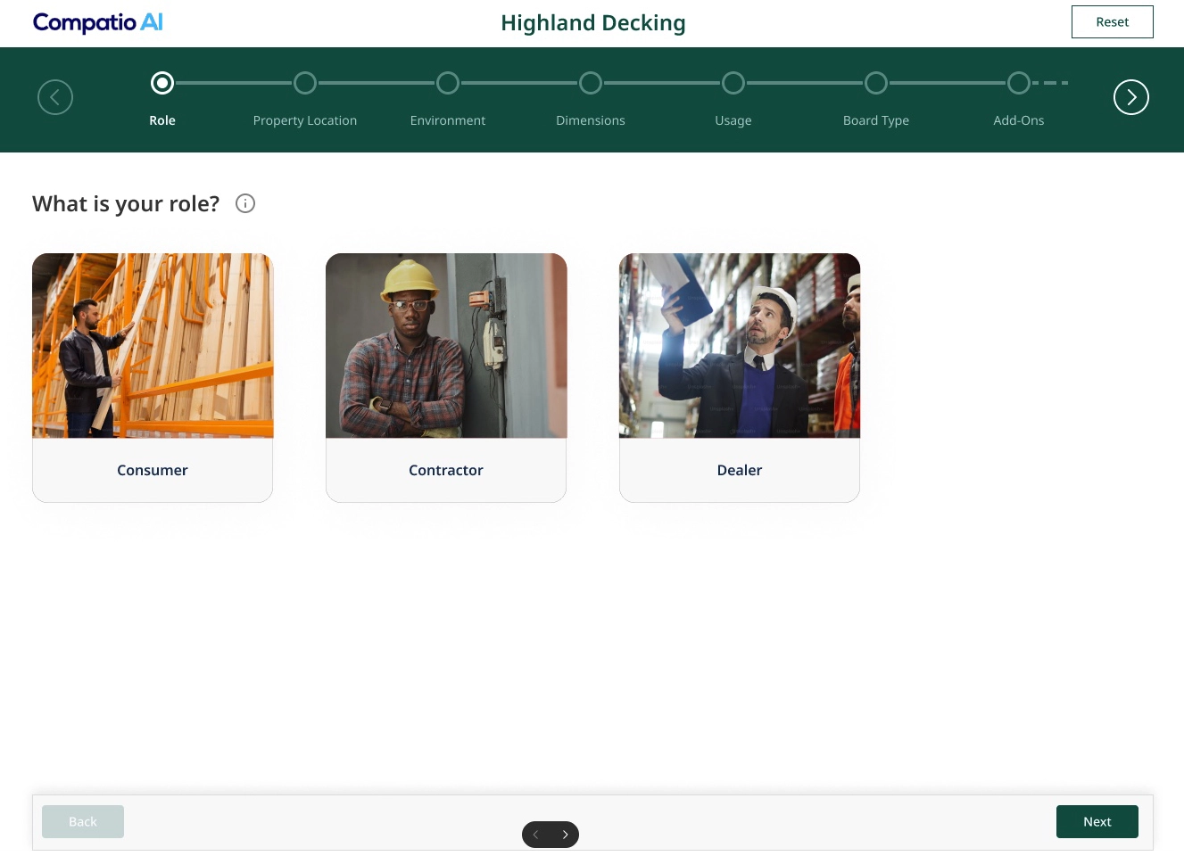Image resolution: width=1184 pixels, height=856 pixels.
Task: Select the Board Type step circle
Action: point(876,83)
